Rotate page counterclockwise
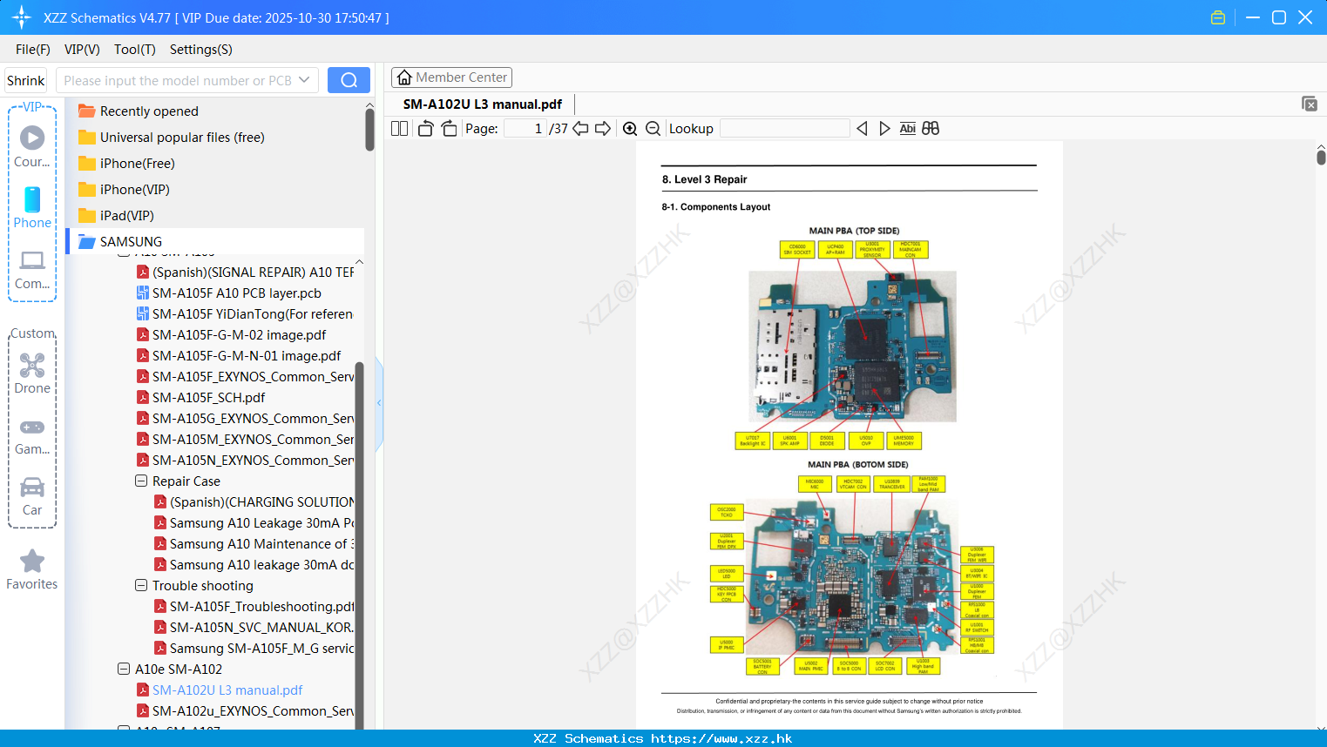This screenshot has width=1327, height=747. 425,129
